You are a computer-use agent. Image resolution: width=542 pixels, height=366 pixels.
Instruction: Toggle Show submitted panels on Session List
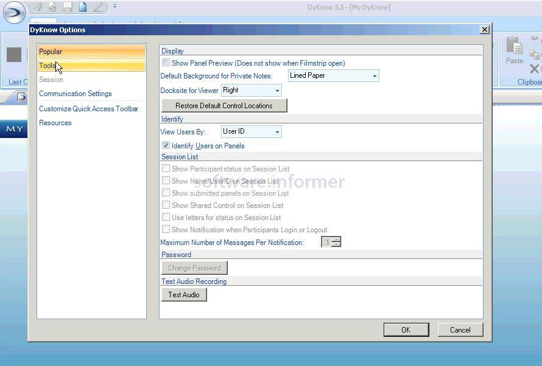pyautogui.click(x=166, y=193)
